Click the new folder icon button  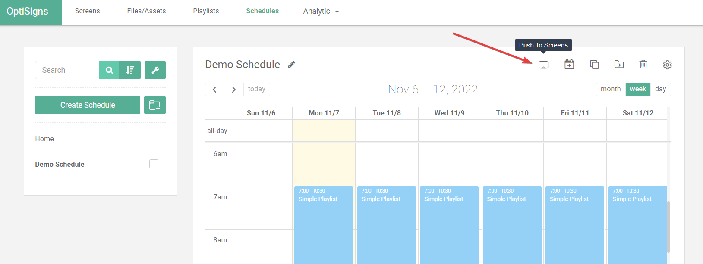click(x=155, y=105)
